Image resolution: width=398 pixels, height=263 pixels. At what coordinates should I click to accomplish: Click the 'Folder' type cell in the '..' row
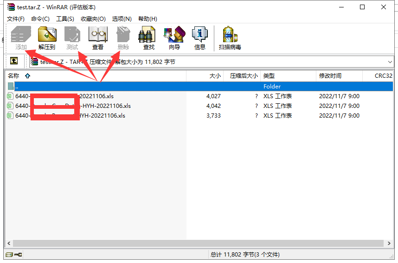point(272,87)
